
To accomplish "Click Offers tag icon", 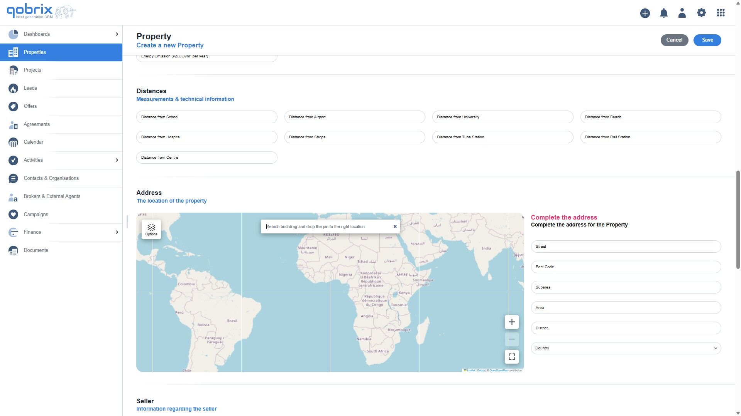I will [x=13, y=106].
